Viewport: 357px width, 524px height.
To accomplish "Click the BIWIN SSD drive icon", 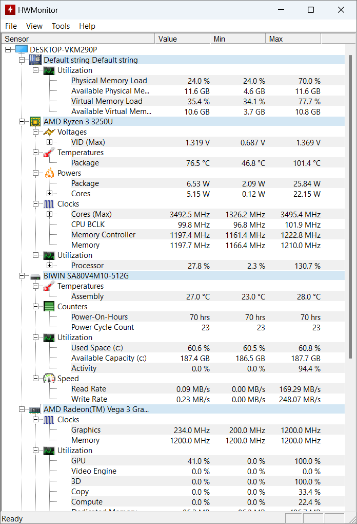I will tap(35, 276).
